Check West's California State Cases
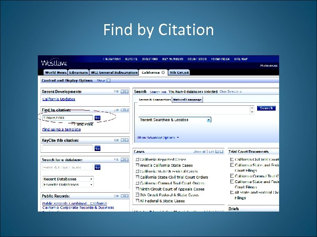The height and width of the screenshot is (237, 317). 137,165
